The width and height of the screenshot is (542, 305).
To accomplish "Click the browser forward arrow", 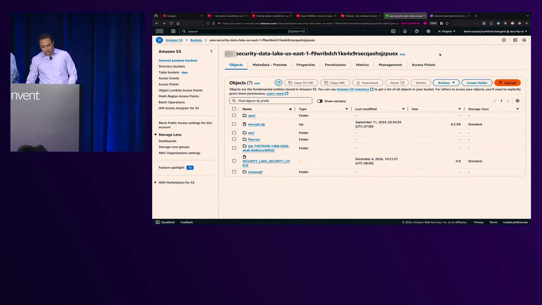I will pyautogui.click(x=164, y=23).
